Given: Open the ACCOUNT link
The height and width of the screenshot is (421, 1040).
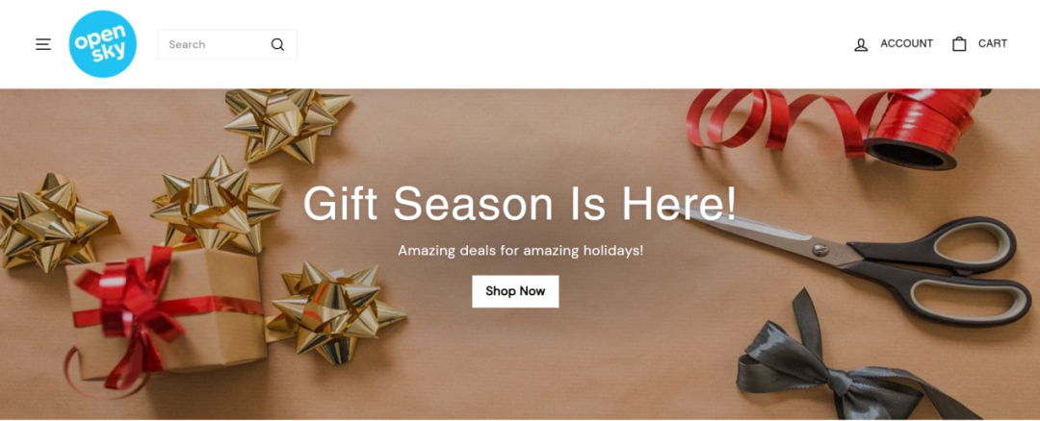Looking at the screenshot, I should click(x=906, y=43).
